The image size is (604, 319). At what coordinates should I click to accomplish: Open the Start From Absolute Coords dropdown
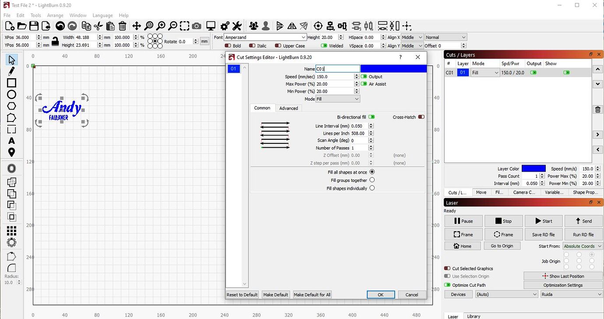(x=583, y=246)
